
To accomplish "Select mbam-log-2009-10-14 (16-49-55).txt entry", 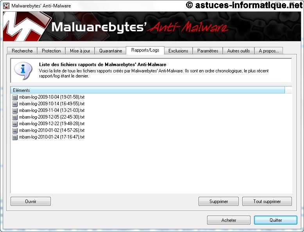I will point(52,104).
